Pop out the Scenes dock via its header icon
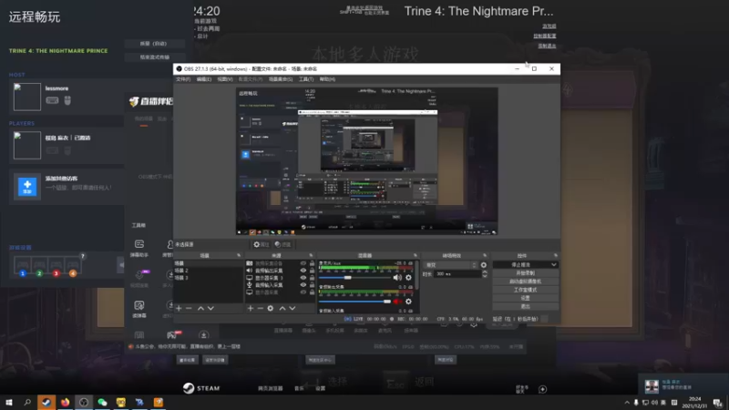 tap(239, 256)
